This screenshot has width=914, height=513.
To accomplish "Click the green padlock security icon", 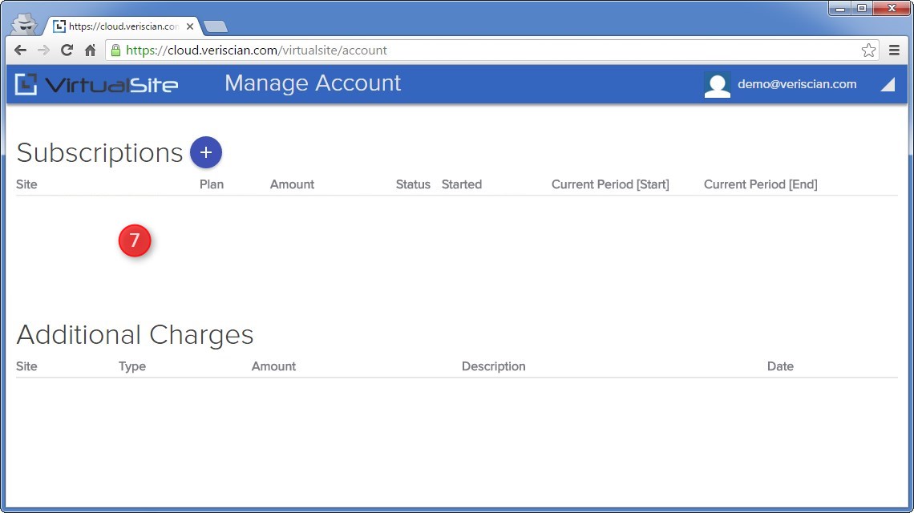I will pos(115,50).
